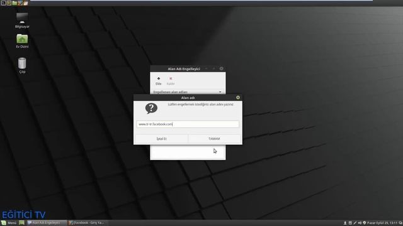Click the removable drives tray icon
The height and width of the screenshot is (226, 403).
(x=350, y=223)
